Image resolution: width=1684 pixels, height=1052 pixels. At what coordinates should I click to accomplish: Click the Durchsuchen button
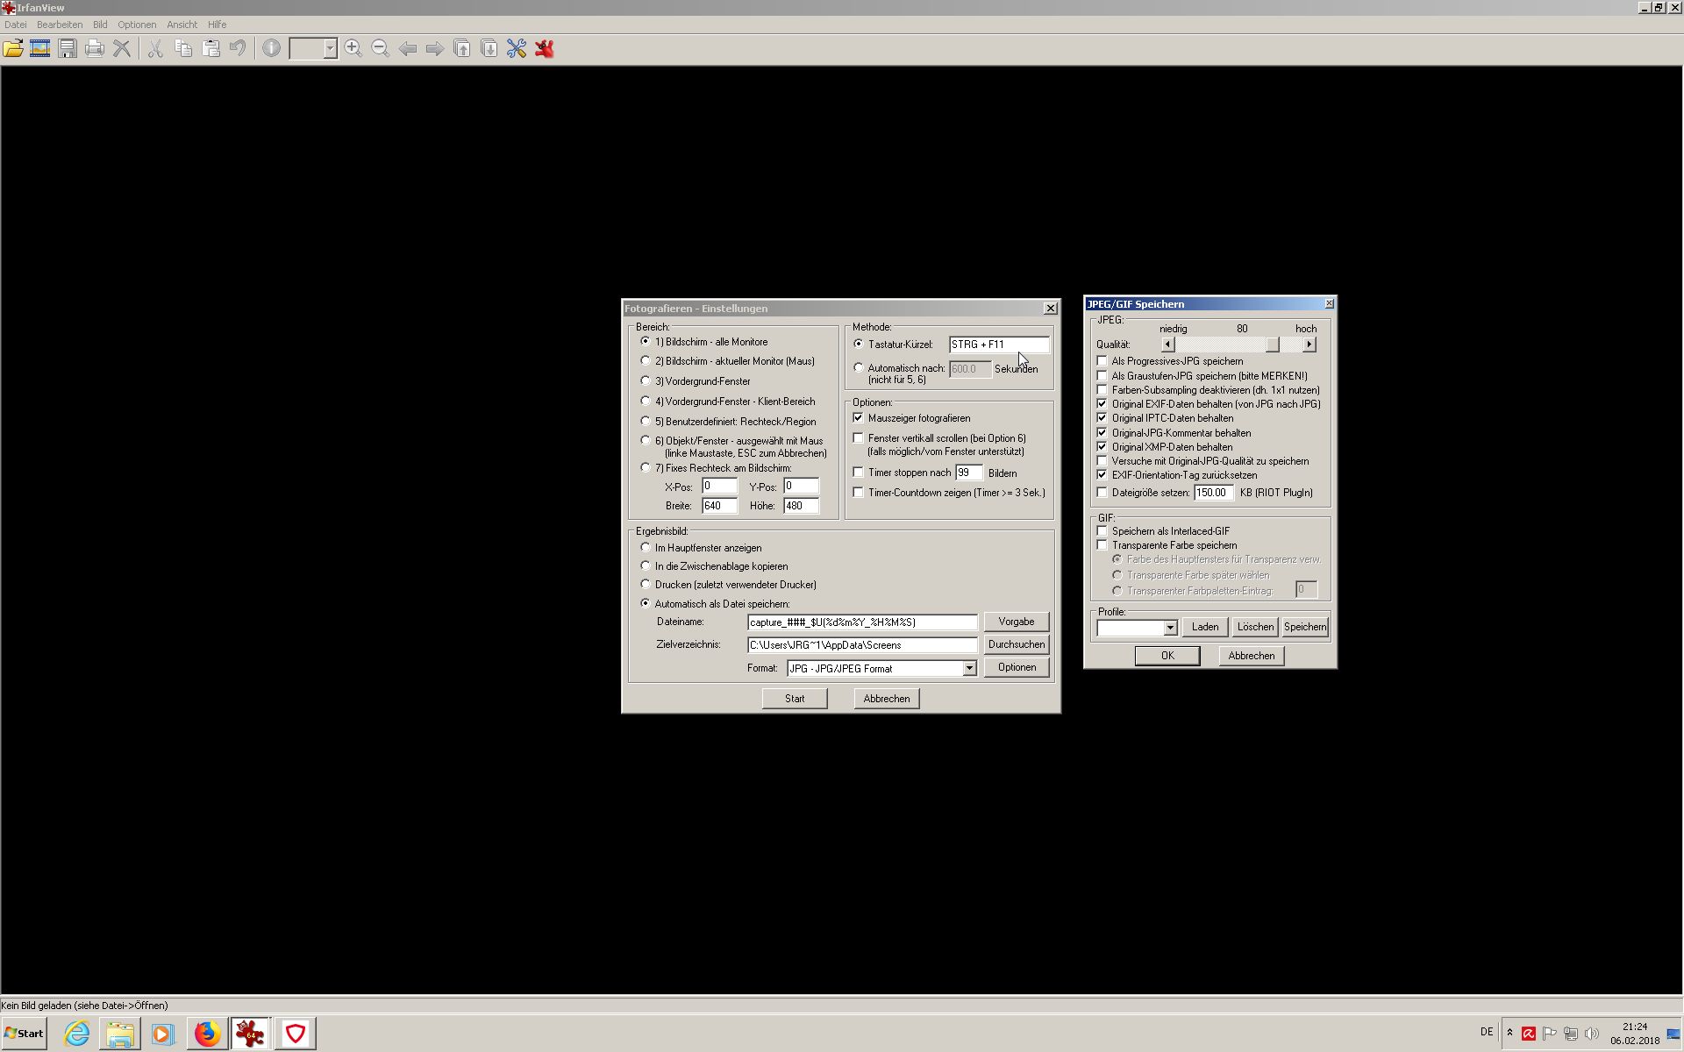tap(1016, 644)
